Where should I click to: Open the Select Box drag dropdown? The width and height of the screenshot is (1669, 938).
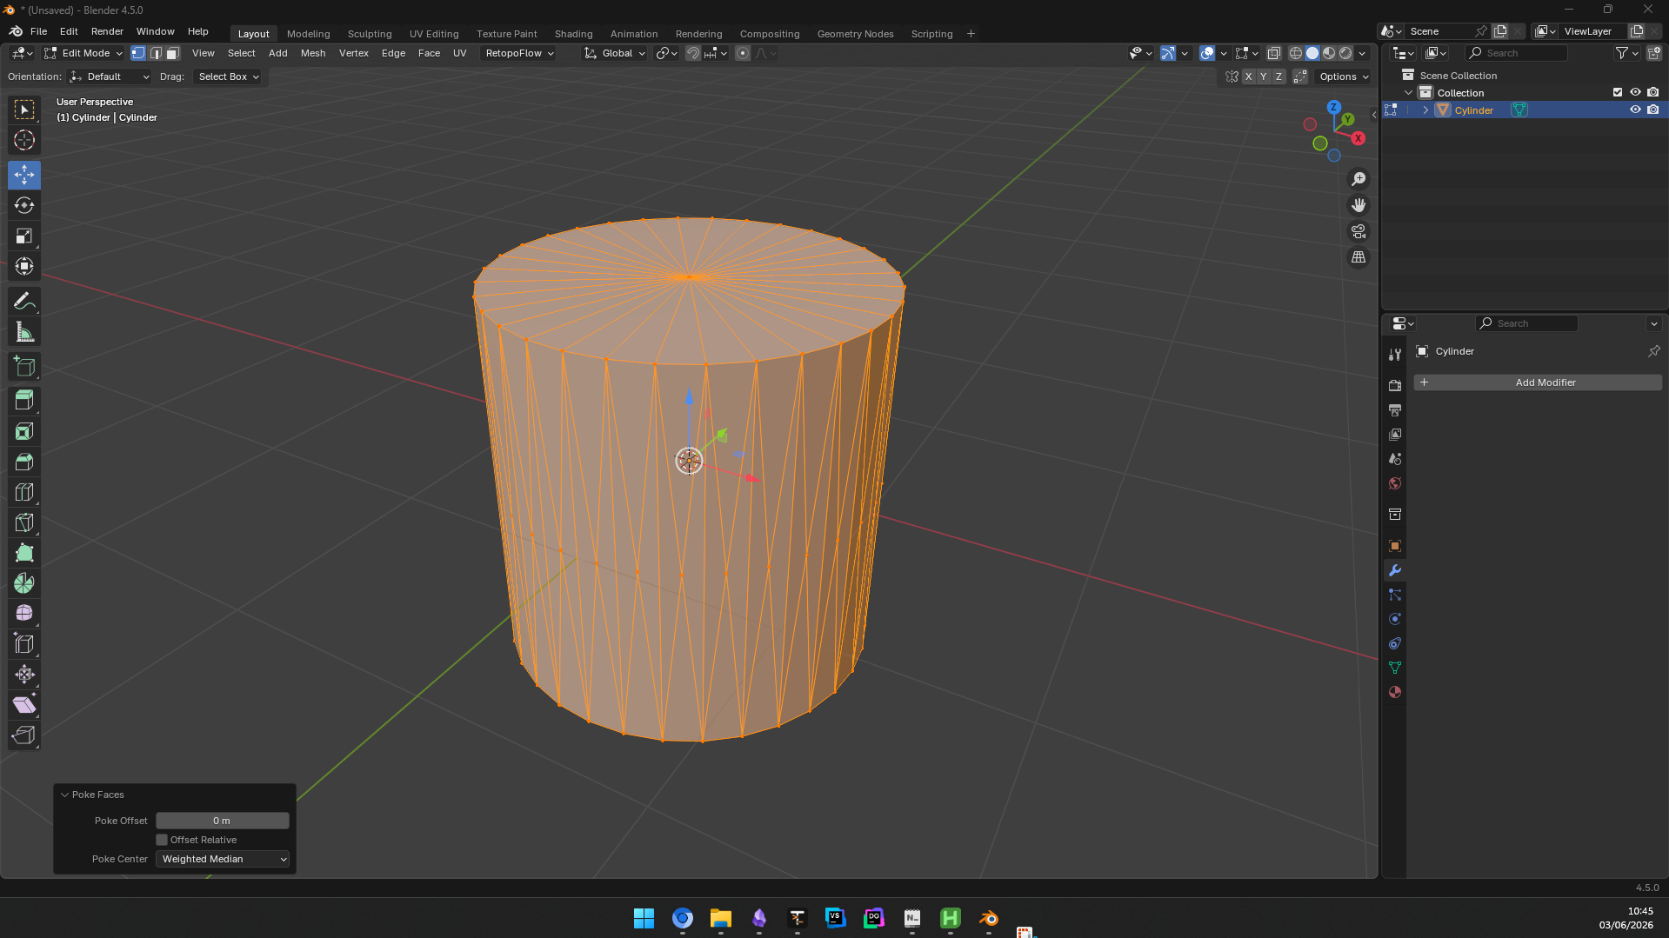tap(228, 77)
